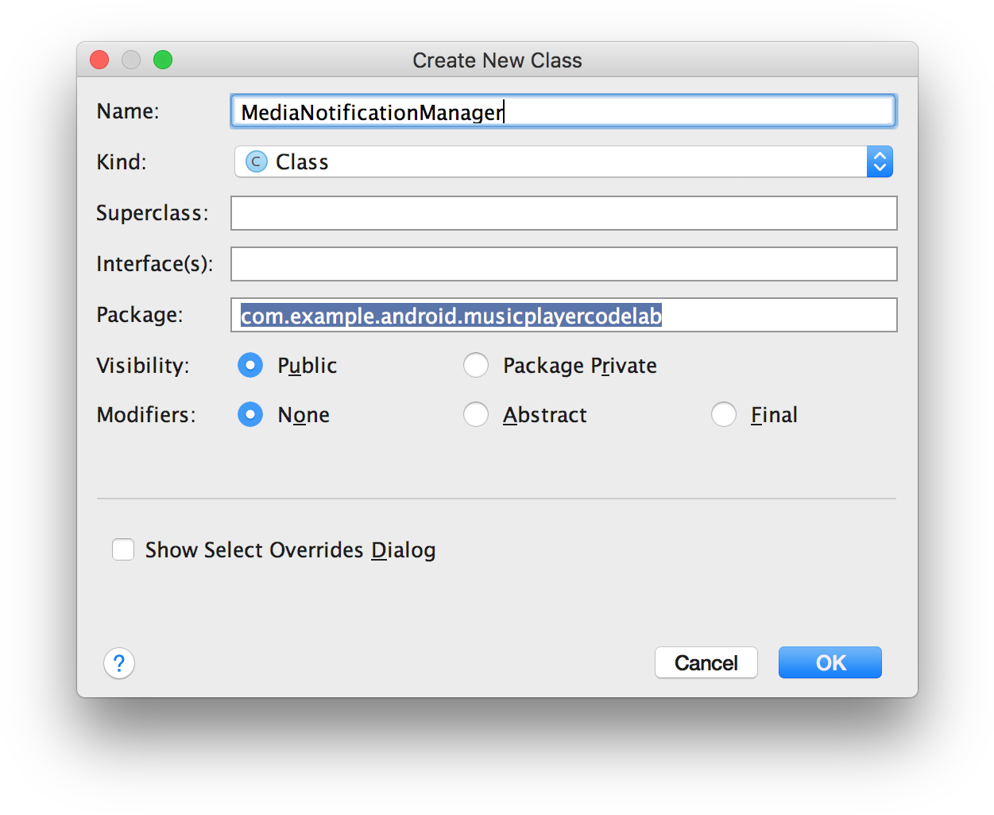The height and width of the screenshot is (815, 994).
Task: Select the Final modifier
Action: pos(724,414)
